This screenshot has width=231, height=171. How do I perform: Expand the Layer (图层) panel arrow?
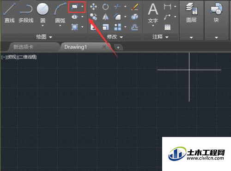tap(191, 37)
